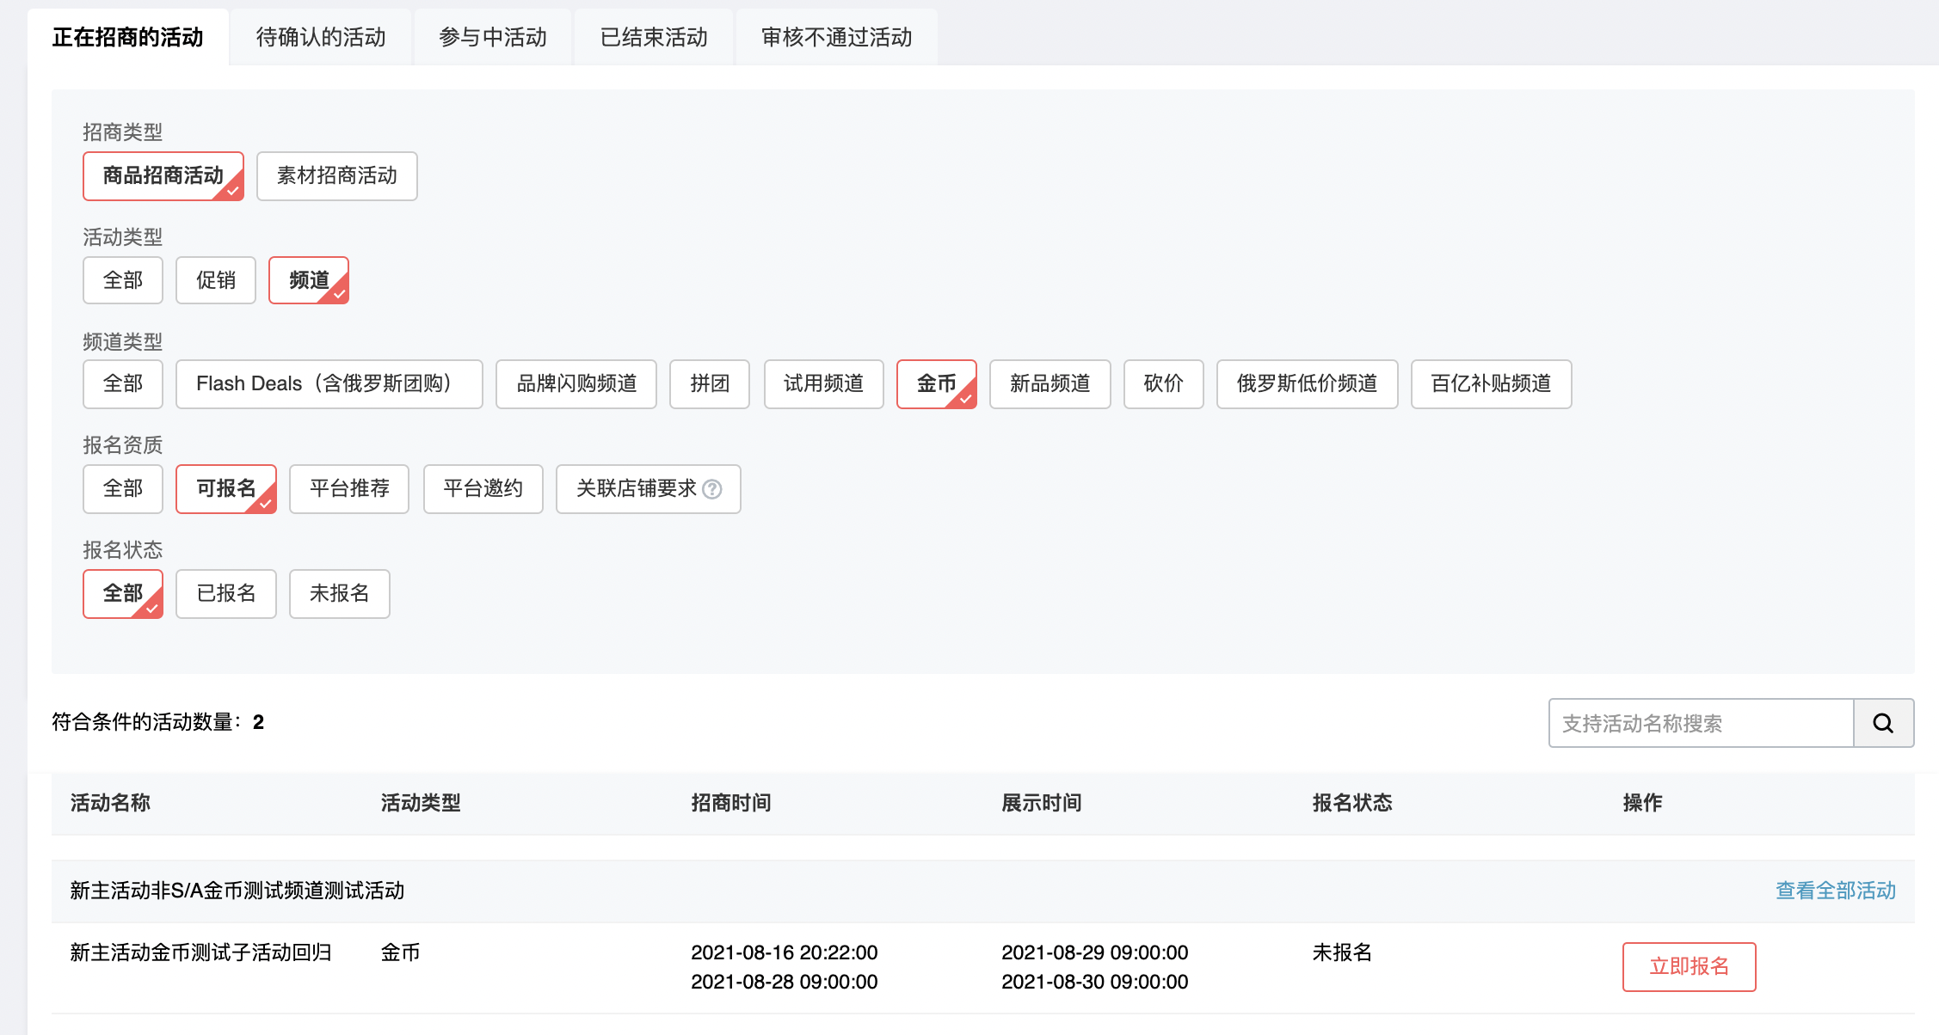Click the 金币 cell in the activity row
Screen dimensions: 1939x1035
point(401,952)
